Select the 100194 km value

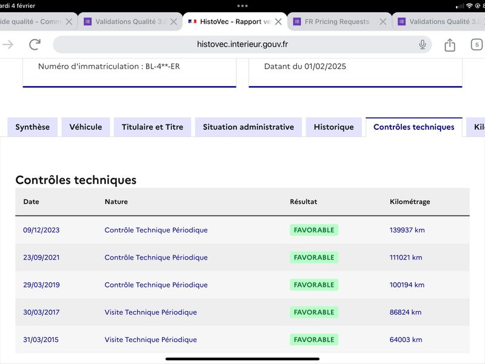[407, 285]
